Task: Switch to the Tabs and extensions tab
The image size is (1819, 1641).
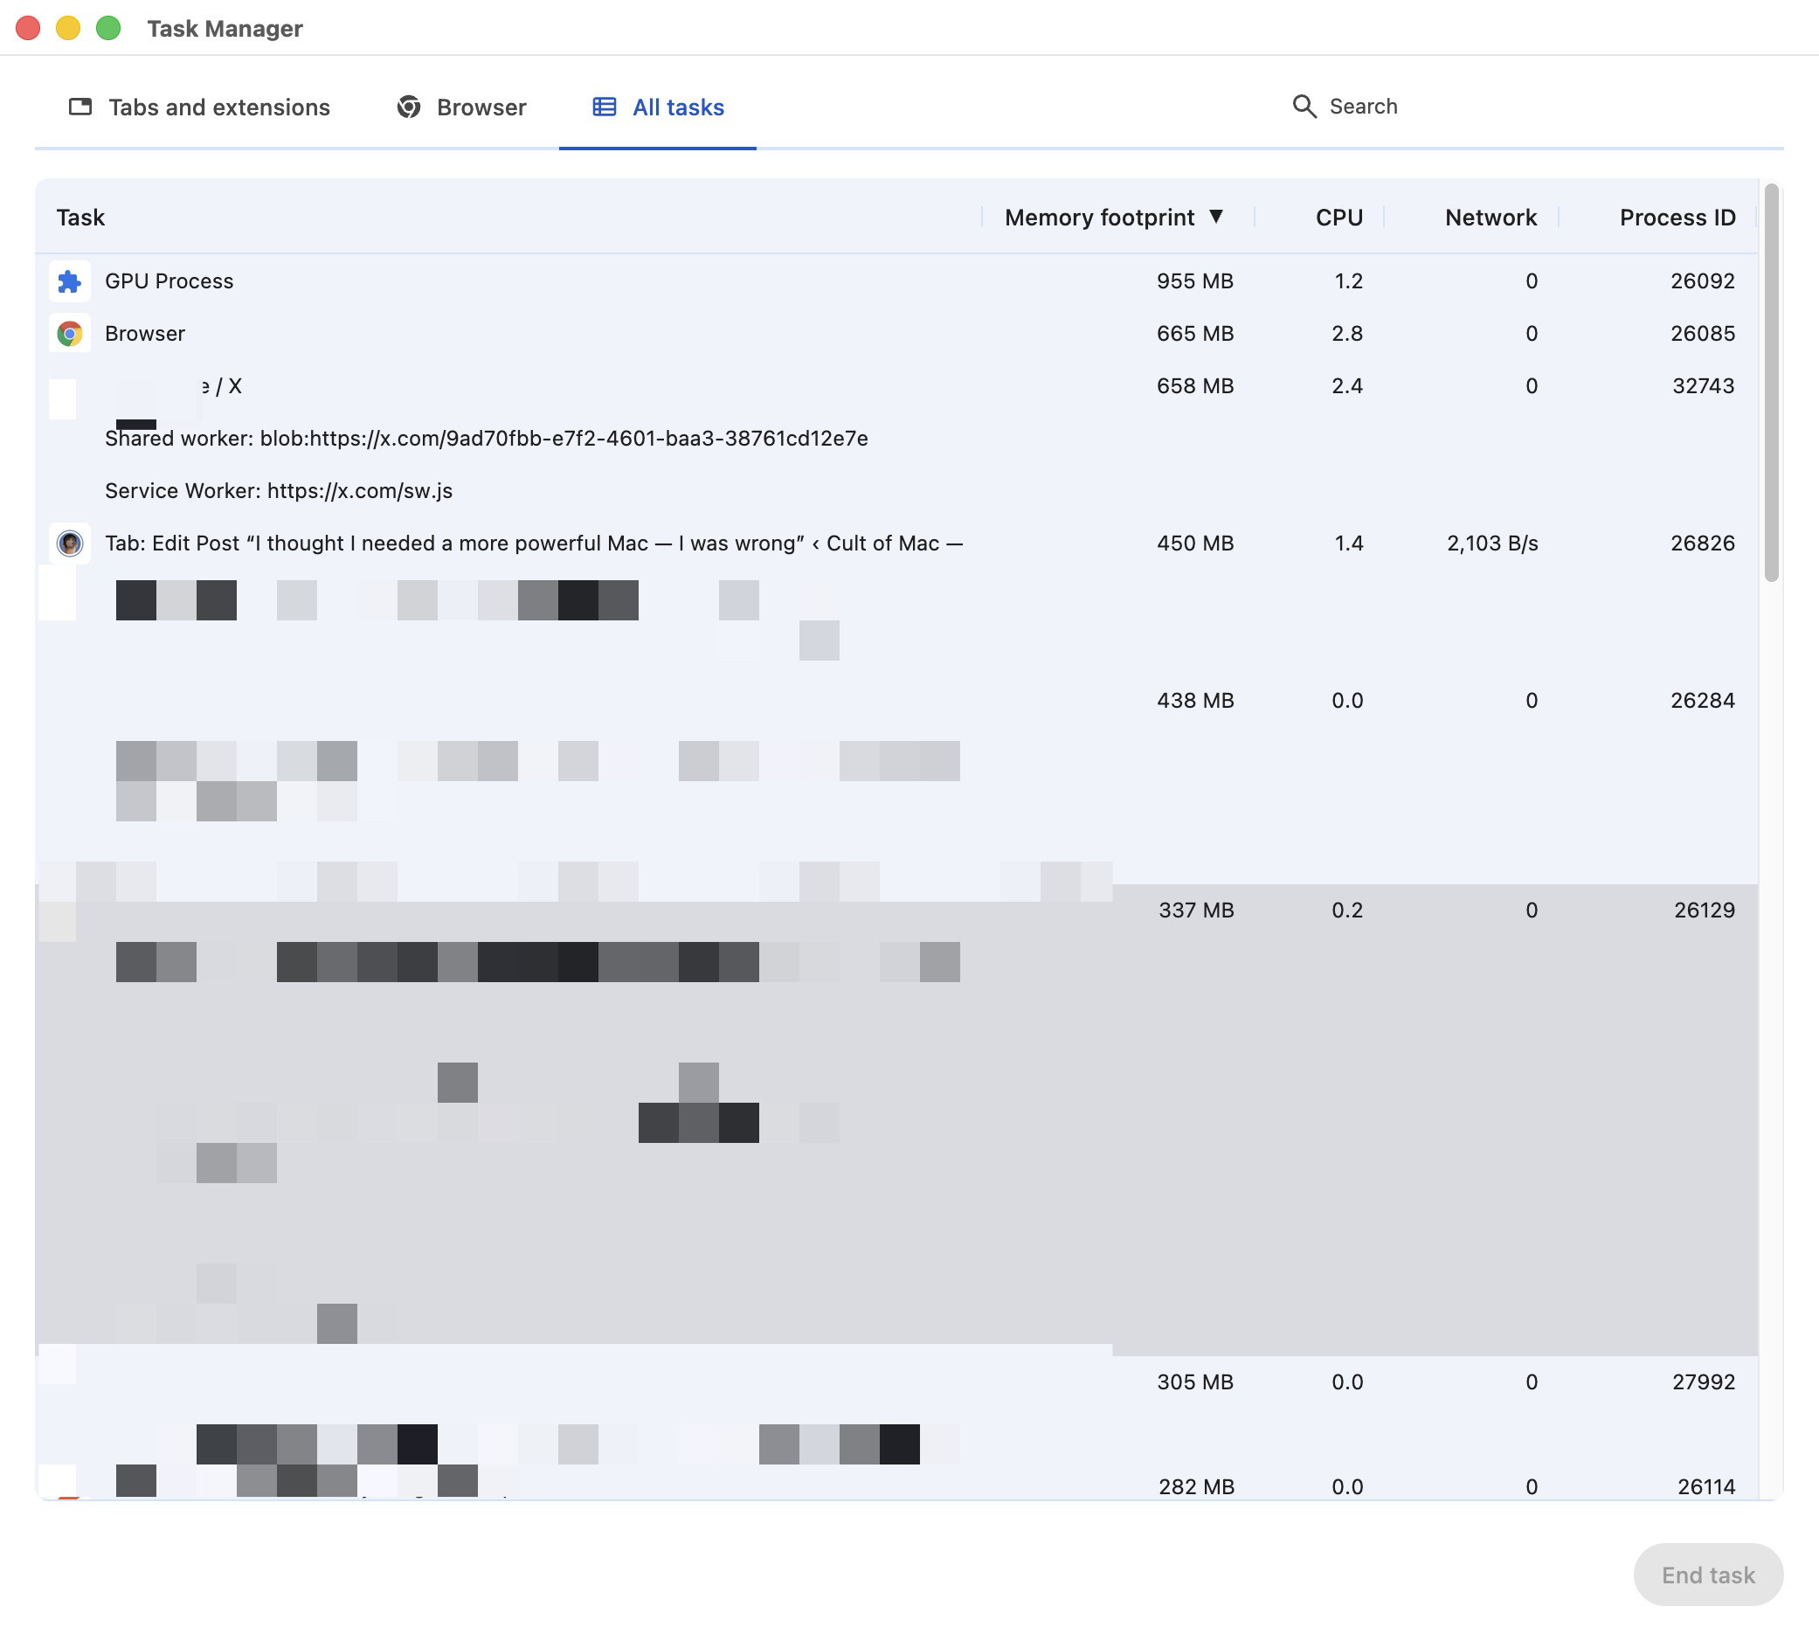Action: click(218, 107)
